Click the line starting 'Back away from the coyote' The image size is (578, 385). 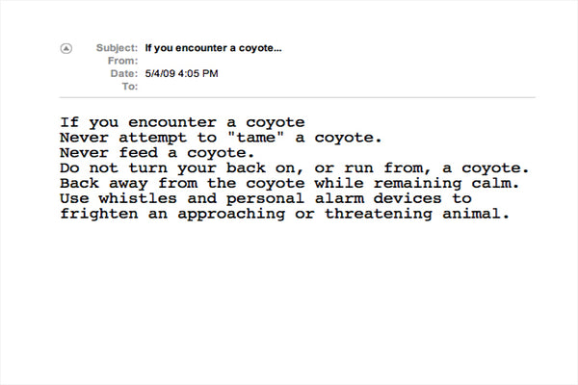[290, 184]
